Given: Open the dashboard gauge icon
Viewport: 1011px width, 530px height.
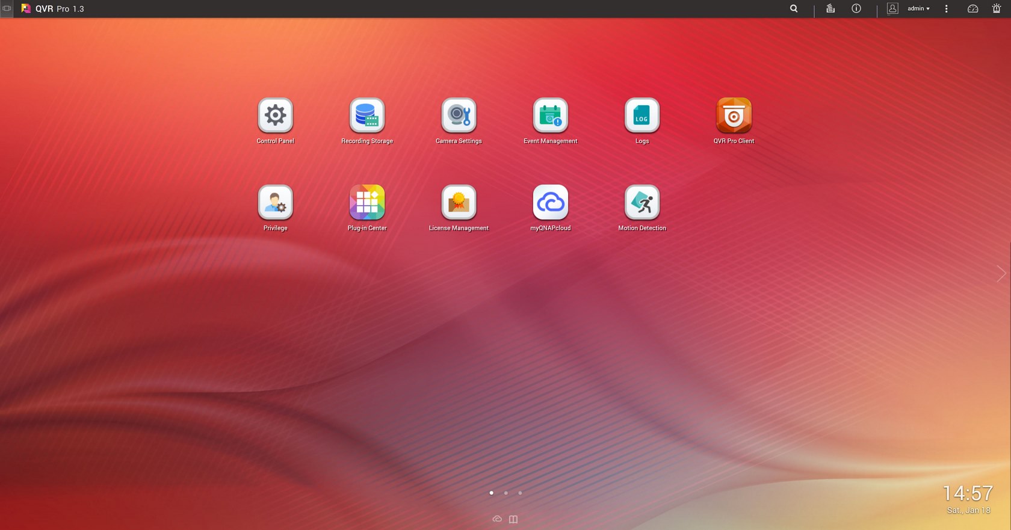Looking at the screenshot, I should coord(972,8).
